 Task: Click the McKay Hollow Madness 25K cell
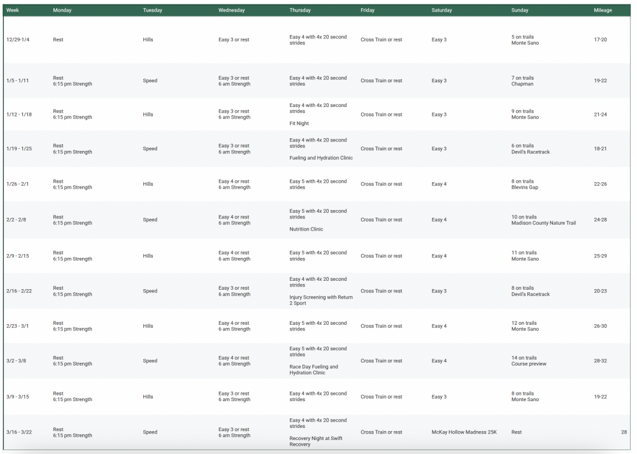click(x=464, y=432)
